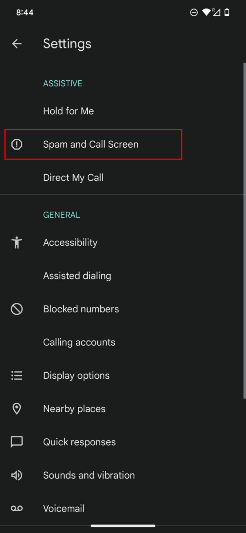
Task: Open the Assisted dialing settings
Action: point(77,275)
